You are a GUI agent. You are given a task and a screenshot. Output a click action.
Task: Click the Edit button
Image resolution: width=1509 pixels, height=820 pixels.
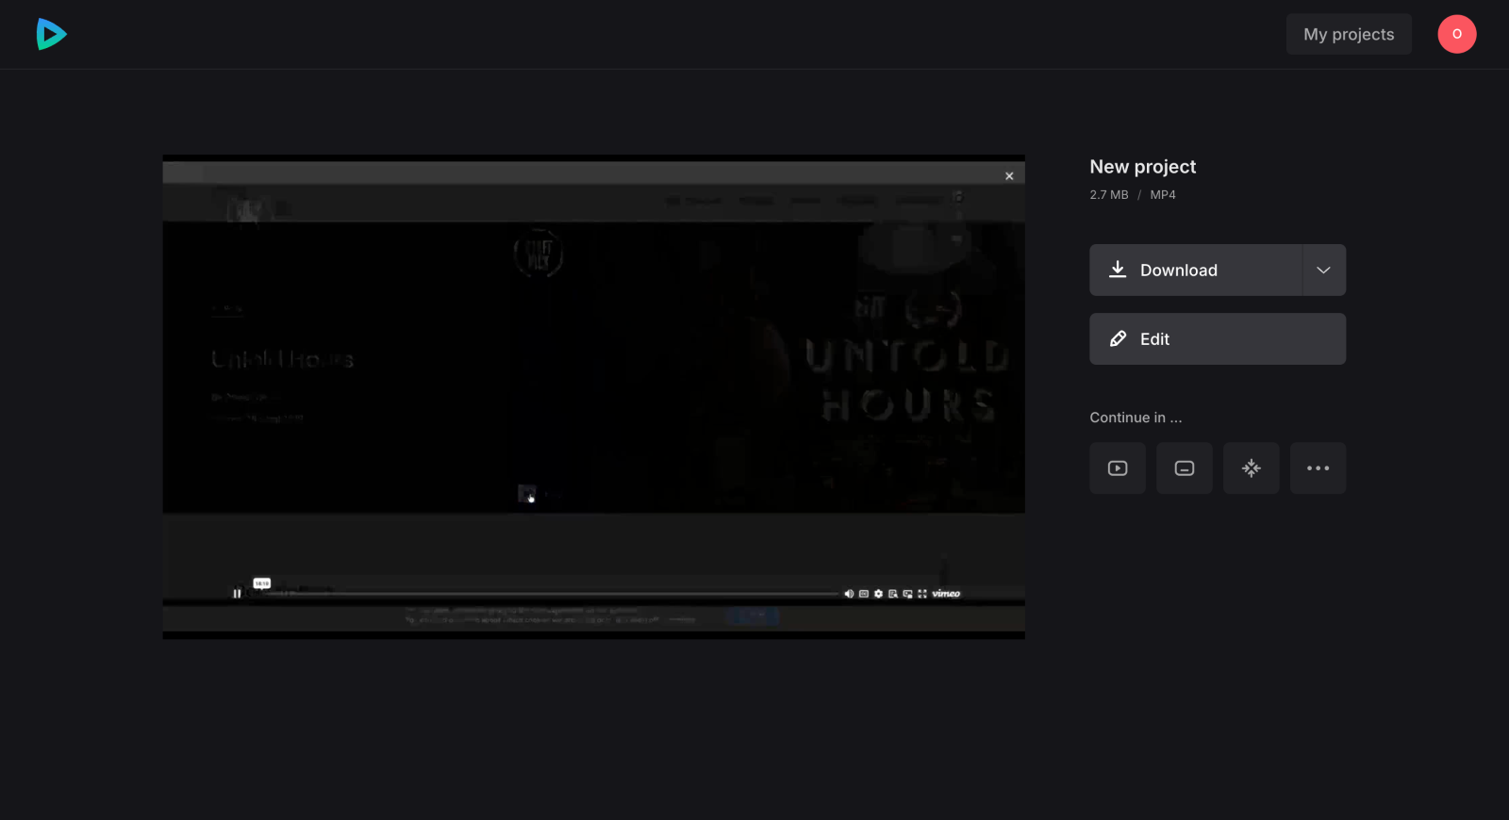pyautogui.click(x=1217, y=339)
